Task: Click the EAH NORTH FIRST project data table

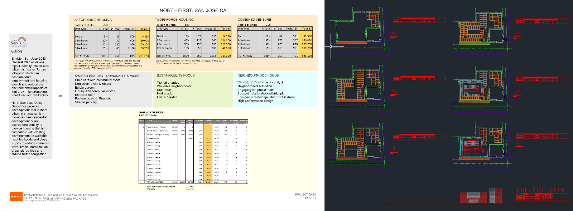Action: [193, 151]
